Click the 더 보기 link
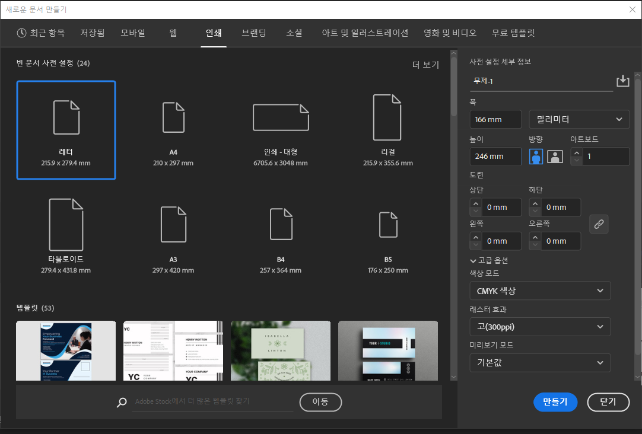This screenshot has width=642, height=434. pyautogui.click(x=425, y=65)
